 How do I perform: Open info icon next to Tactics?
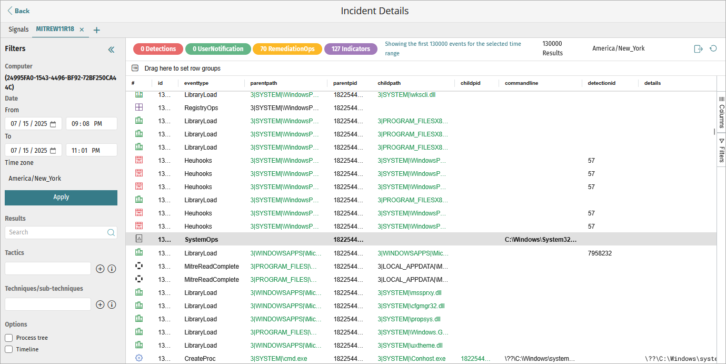(x=112, y=269)
